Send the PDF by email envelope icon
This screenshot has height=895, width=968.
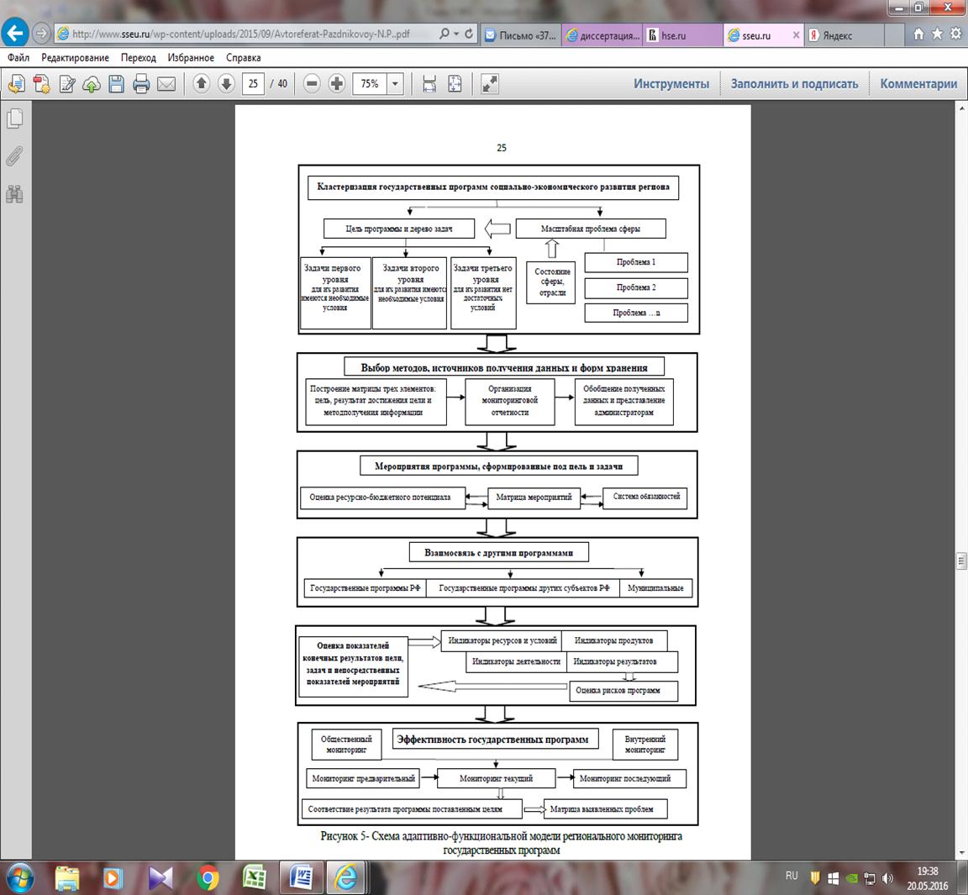click(x=166, y=84)
